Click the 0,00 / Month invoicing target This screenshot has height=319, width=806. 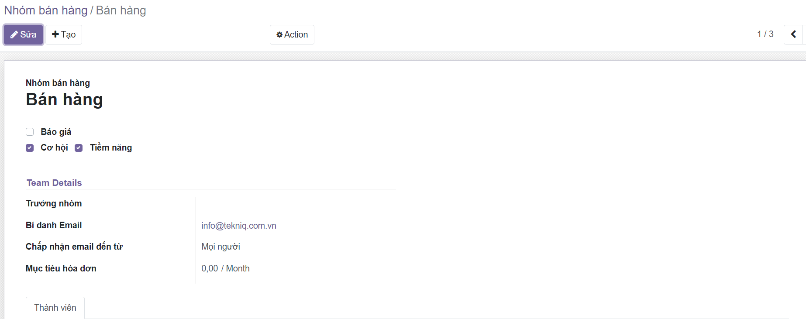tap(225, 268)
